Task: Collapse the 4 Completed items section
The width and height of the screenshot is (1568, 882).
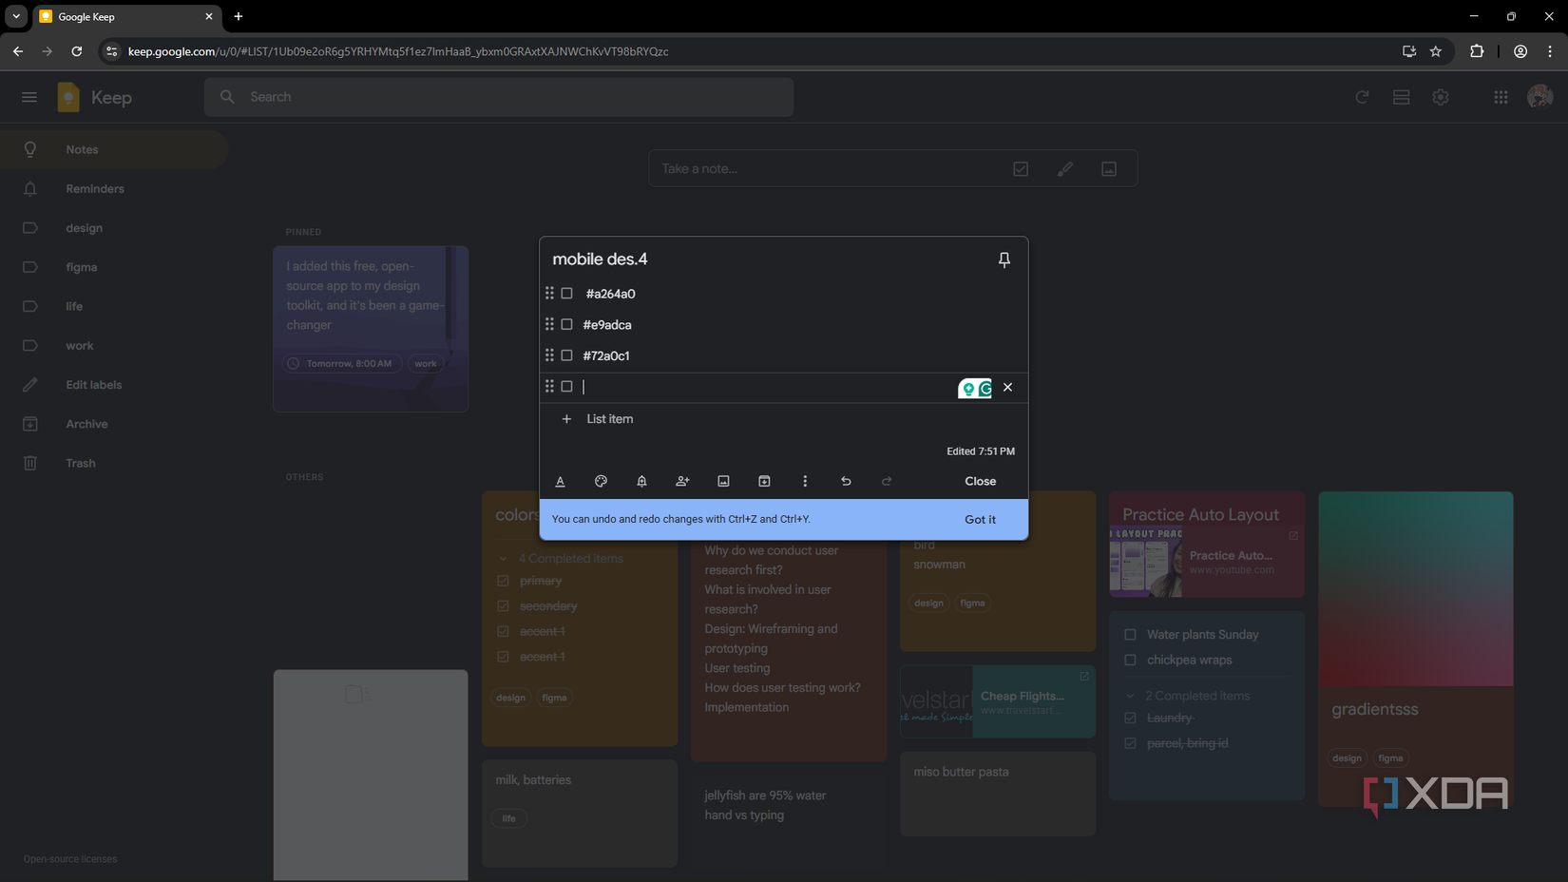Action: (x=504, y=558)
